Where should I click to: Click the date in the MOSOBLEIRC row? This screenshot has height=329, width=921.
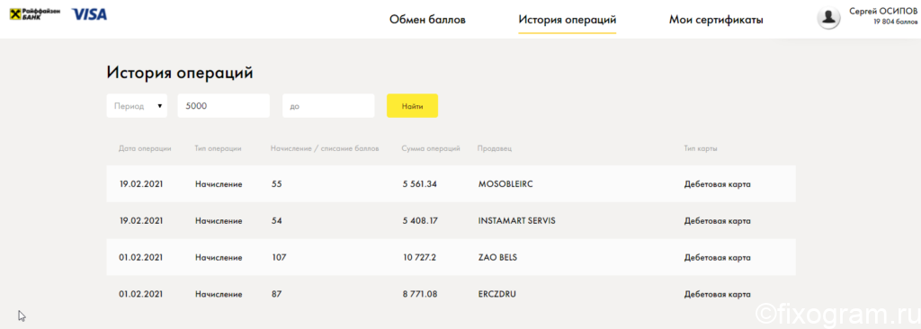click(141, 184)
